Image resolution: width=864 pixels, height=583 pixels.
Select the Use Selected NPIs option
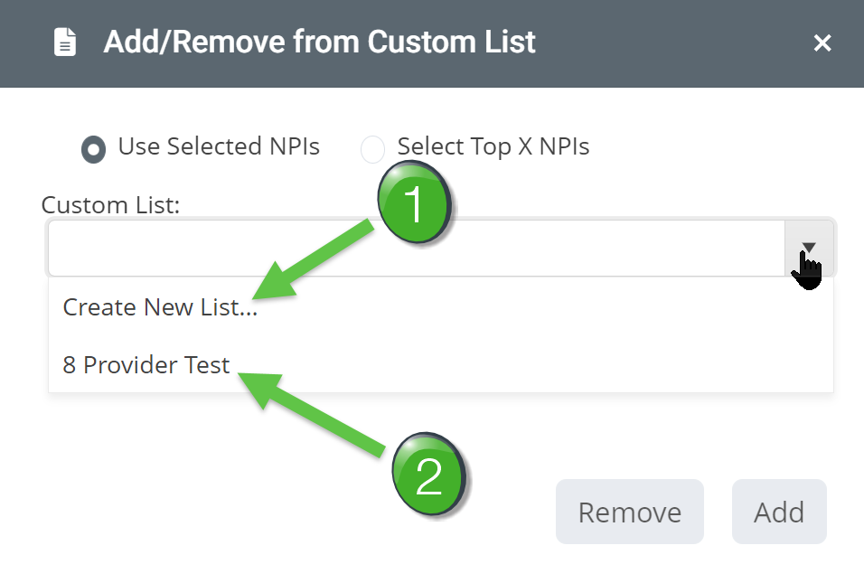(x=93, y=147)
